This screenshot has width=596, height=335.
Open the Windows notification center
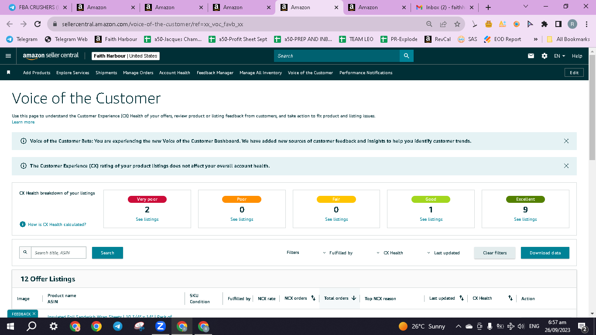[582, 326]
